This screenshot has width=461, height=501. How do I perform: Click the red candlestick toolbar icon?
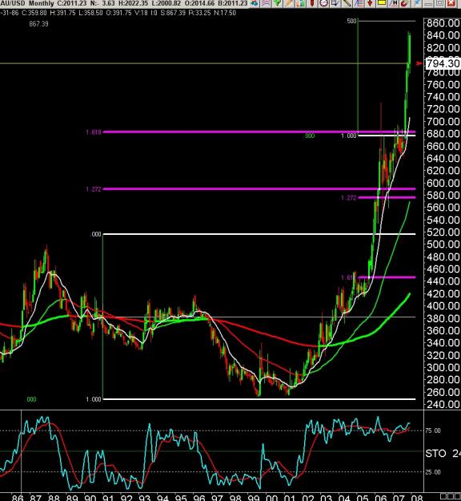(312, 3)
